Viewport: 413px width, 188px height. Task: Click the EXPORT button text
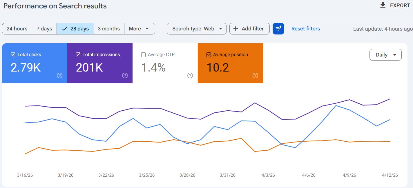[x=400, y=6]
